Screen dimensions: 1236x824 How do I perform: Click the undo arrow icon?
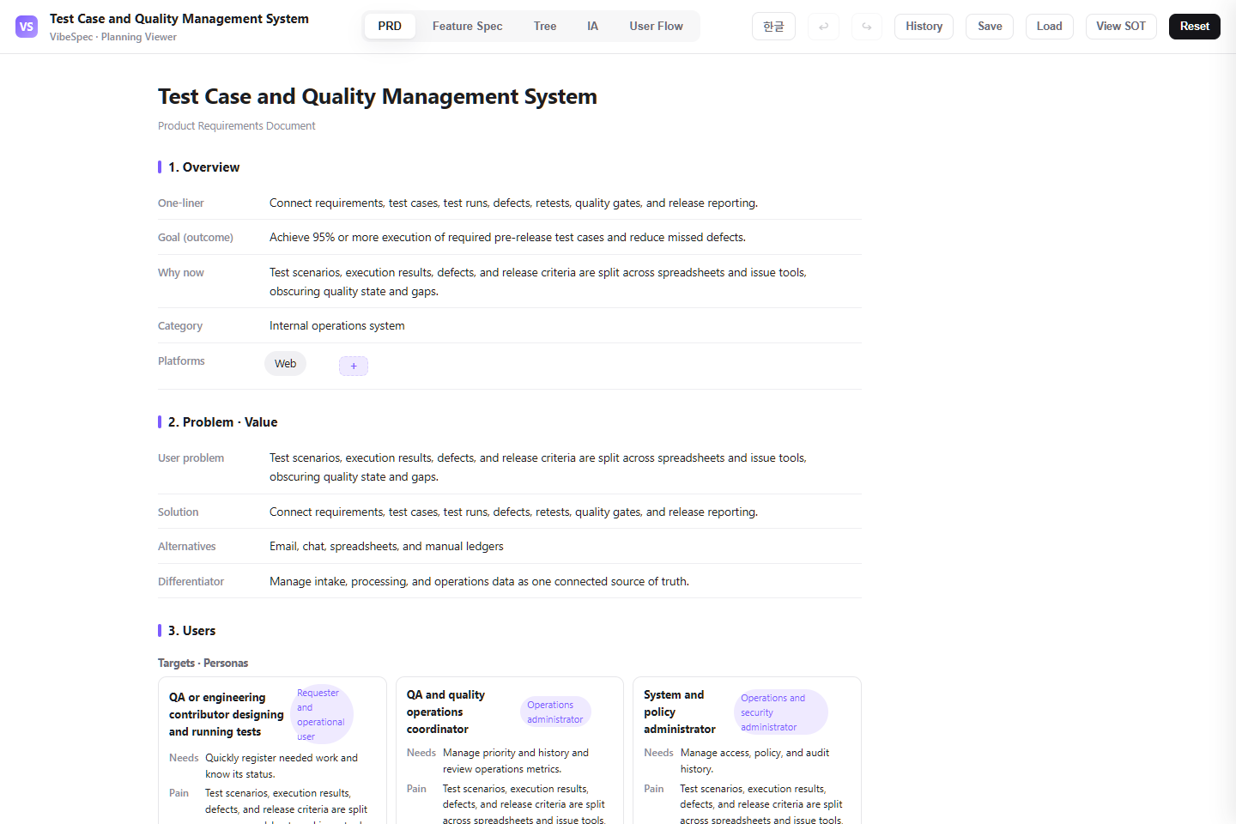(823, 27)
